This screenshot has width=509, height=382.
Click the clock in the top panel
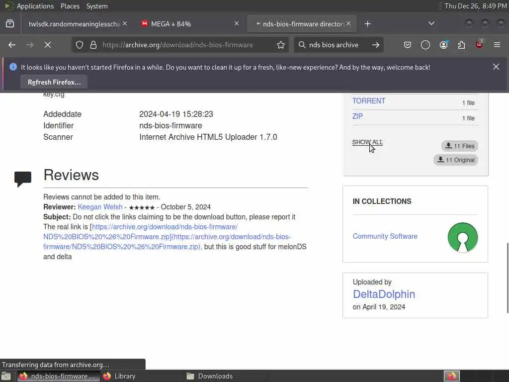(475, 6)
